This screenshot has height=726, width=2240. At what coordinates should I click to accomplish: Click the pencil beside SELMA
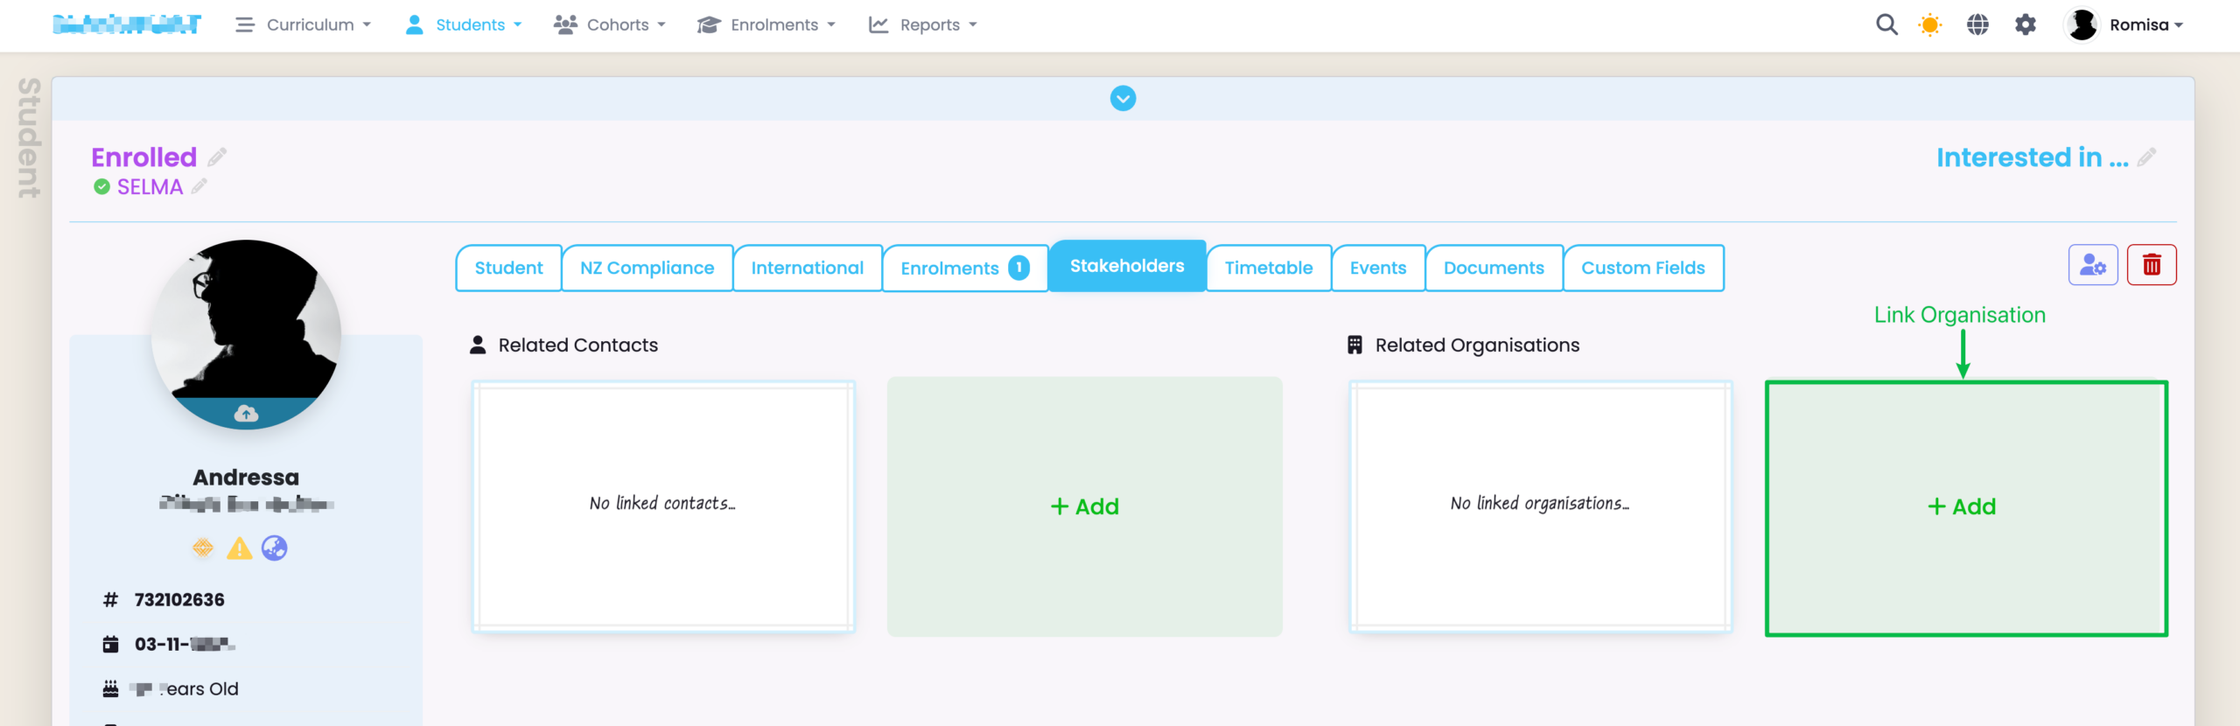(199, 186)
